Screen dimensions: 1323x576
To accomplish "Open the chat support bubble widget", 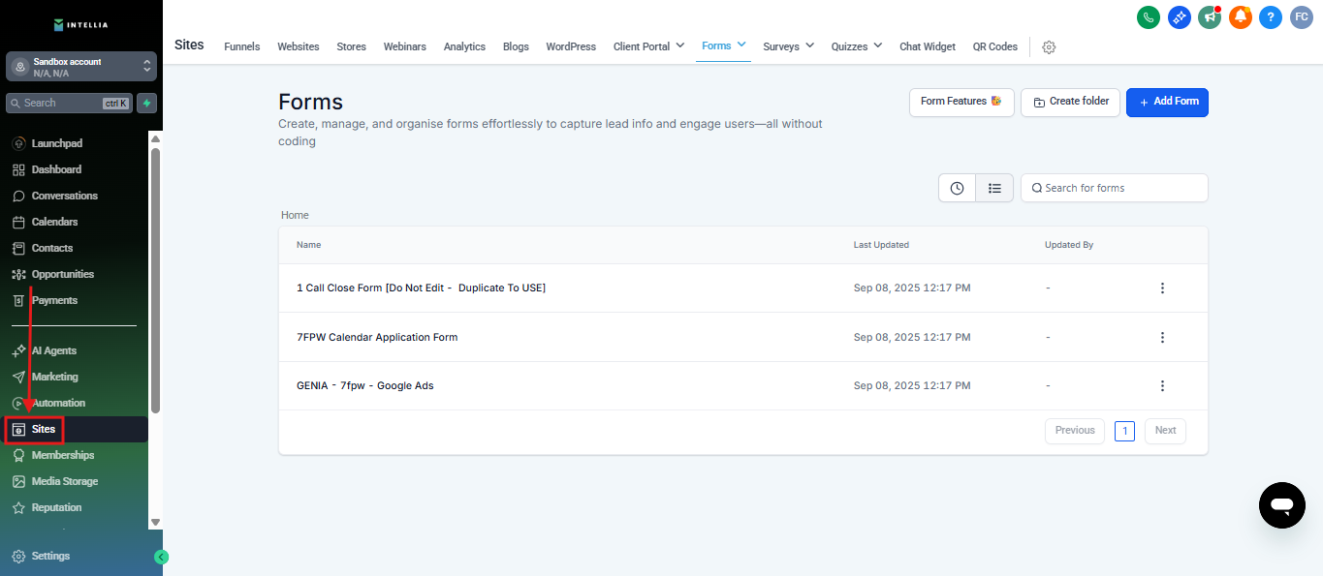I will [1281, 505].
